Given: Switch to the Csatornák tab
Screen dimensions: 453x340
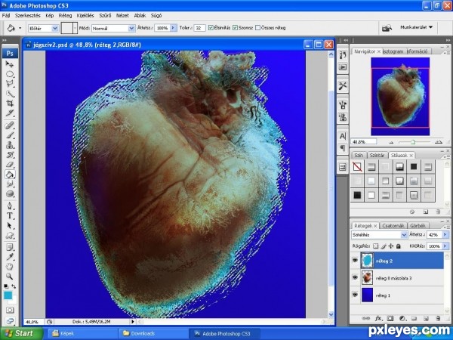Looking at the screenshot, I should [393, 225].
